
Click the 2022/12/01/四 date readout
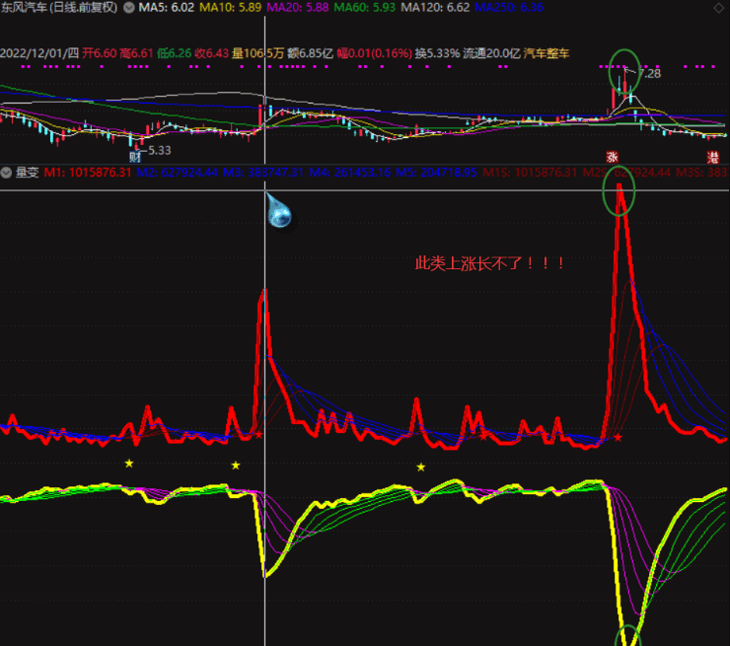pyautogui.click(x=39, y=53)
